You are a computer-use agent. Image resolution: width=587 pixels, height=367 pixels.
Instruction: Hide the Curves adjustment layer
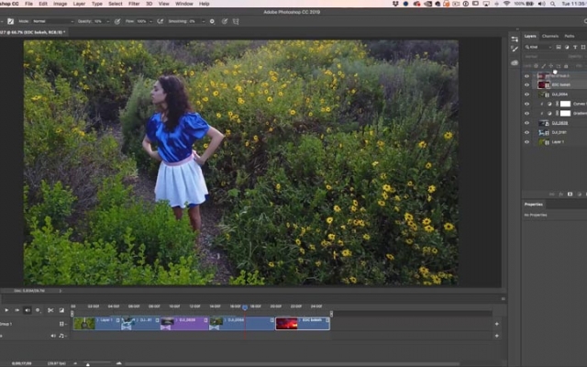click(x=526, y=104)
